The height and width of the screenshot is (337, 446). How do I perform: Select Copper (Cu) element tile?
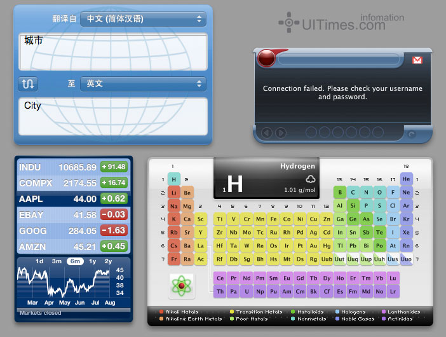[x=313, y=219]
